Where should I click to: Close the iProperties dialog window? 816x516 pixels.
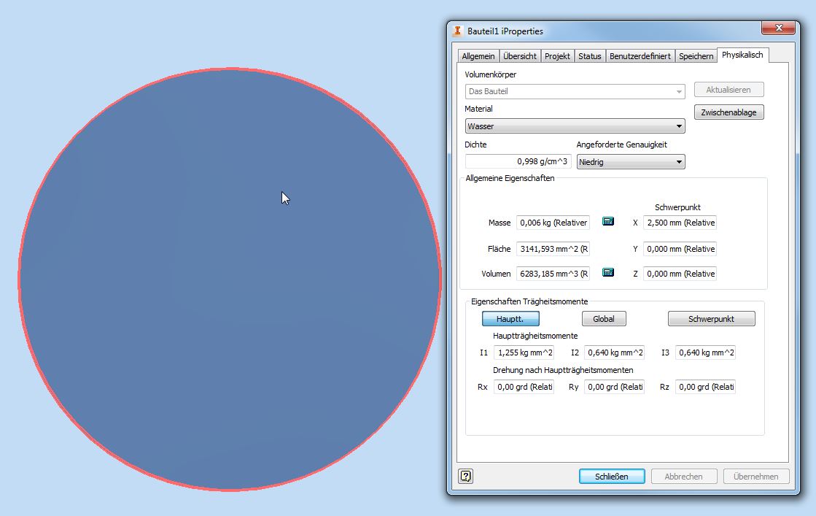(777, 28)
